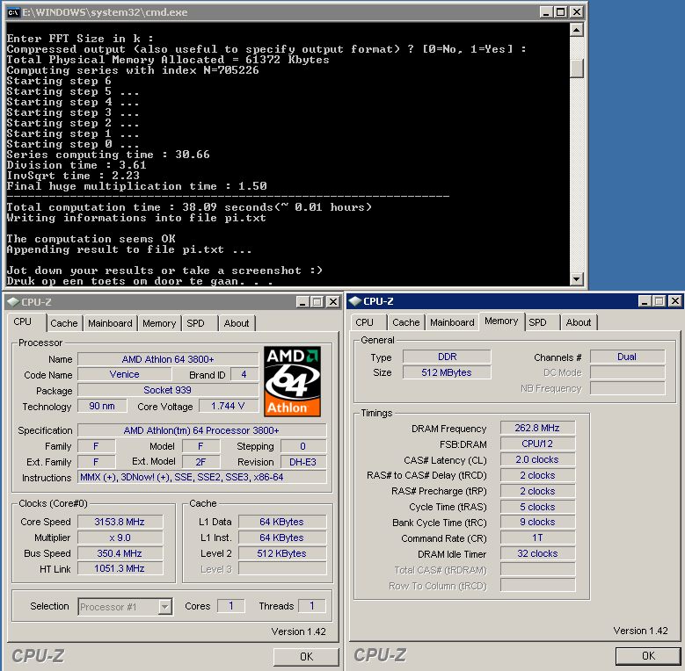The height and width of the screenshot is (671, 685).
Task: Click the memory Type value 'DDR'
Action: click(447, 357)
